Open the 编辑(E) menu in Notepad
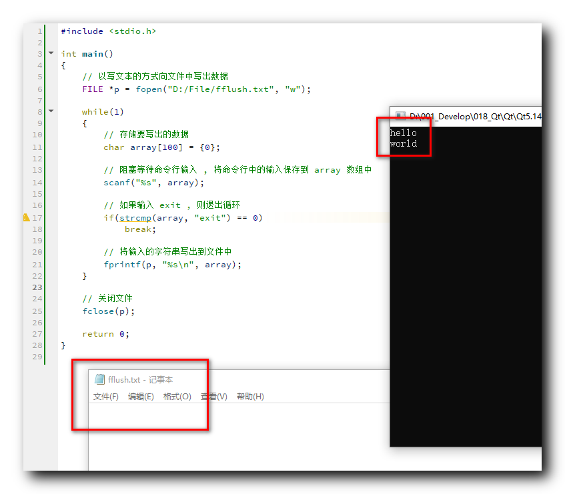Screen dimensions: 565x494 141,397
